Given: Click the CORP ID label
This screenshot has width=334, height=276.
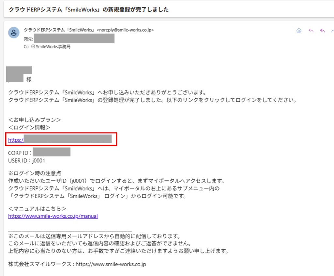Looking at the screenshot, I should coord(20,153).
